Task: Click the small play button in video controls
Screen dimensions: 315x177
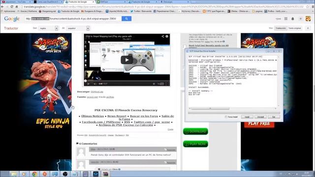Action: pos(89,84)
